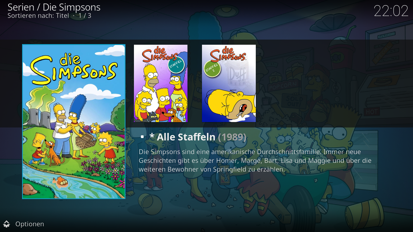
Task: Click the white square marker beside Alle Staffeln
Action: [x=142, y=137]
